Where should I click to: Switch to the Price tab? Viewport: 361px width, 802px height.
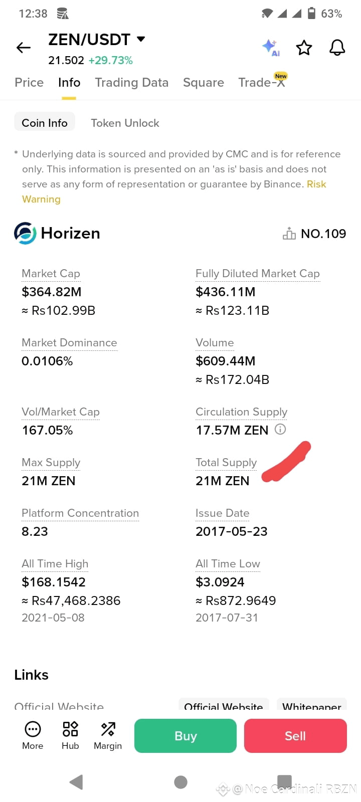pos(29,82)
